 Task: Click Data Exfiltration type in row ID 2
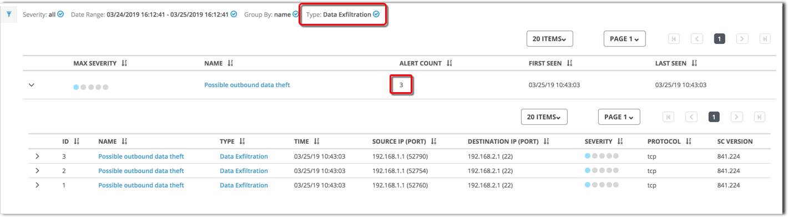click(244, 171)
